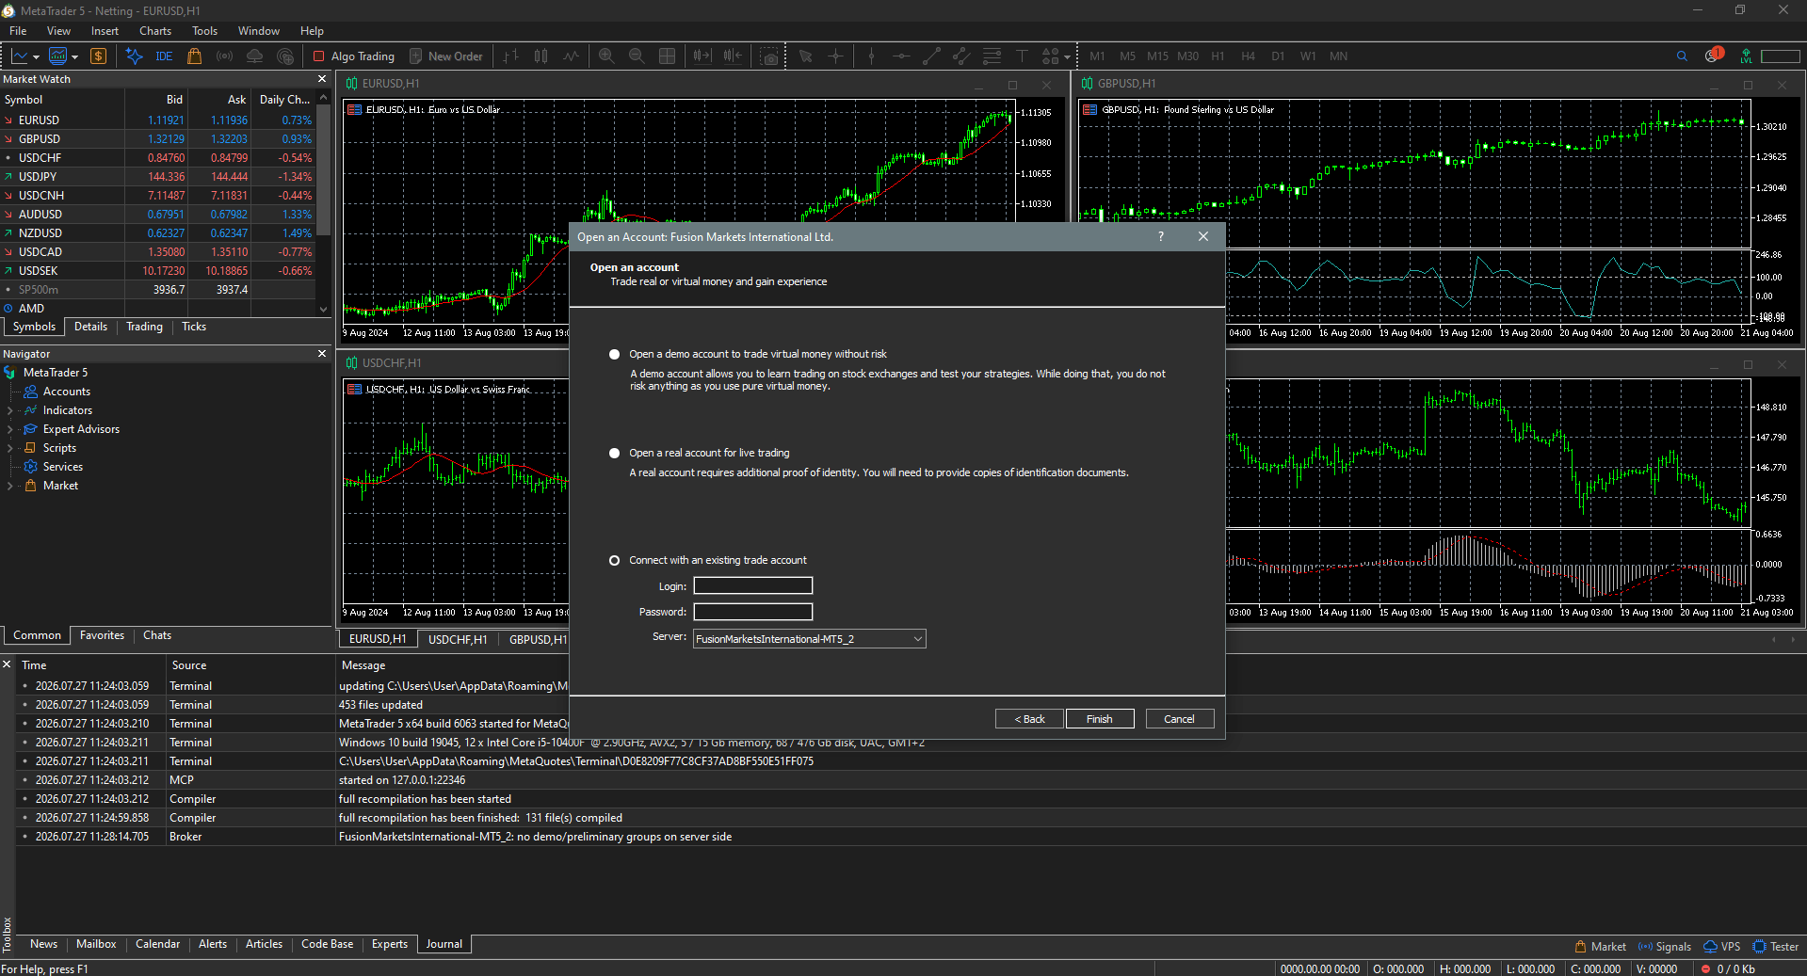Open the VPS cloud toolbar icon
The width and height of the screenshot is (1807, 976).
(x=254, y=56)
